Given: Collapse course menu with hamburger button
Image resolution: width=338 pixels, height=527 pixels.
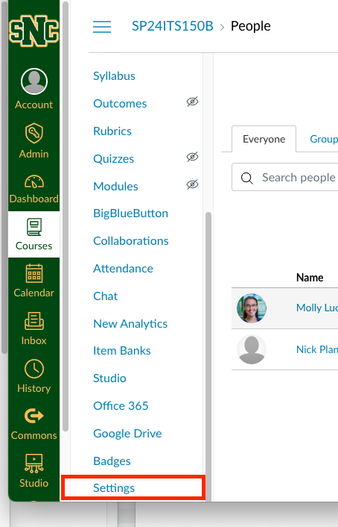Looking at the screenshot, I should [102, 27].
